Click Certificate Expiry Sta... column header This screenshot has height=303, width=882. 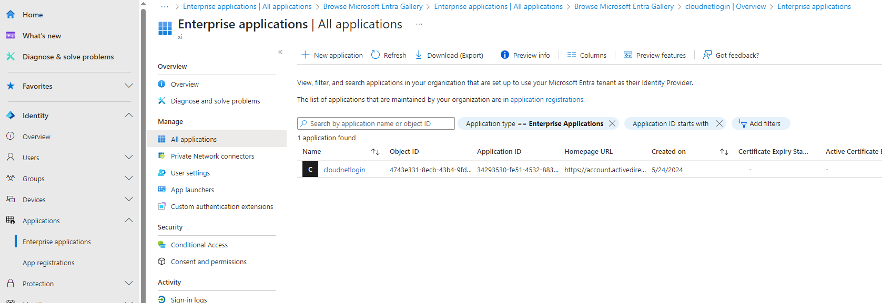tap(773, 151)
